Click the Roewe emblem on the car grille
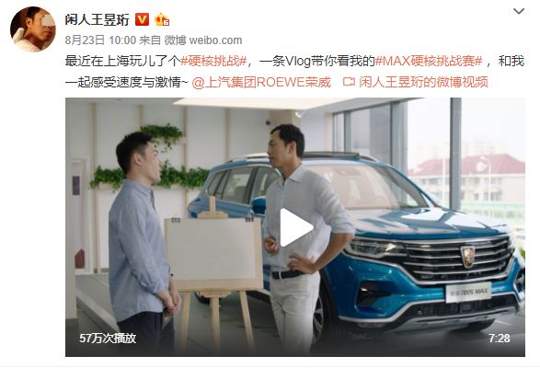This screenshot has height=368, width=540. tap(467, 257)
